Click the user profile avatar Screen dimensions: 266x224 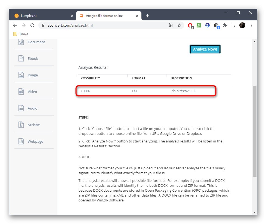point(242,26)
